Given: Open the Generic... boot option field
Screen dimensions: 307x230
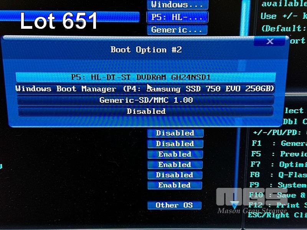Looking at the screenshot, I should 177,30.
